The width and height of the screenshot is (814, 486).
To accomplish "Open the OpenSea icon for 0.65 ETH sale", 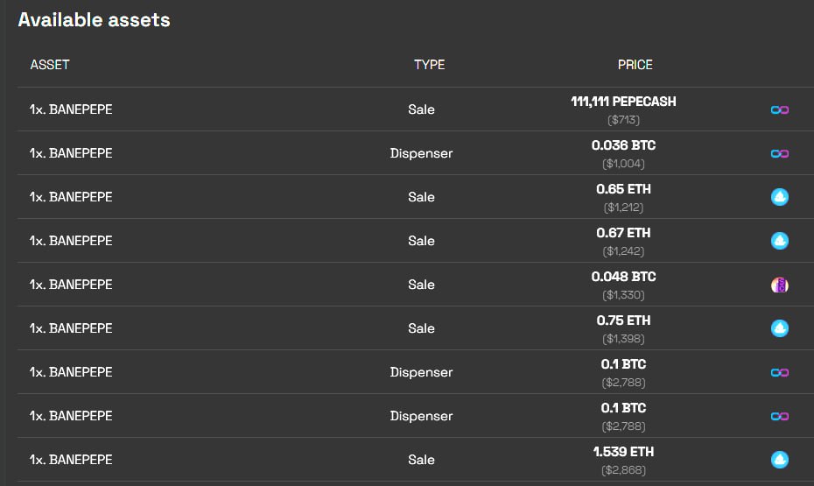I will [779, 197].
